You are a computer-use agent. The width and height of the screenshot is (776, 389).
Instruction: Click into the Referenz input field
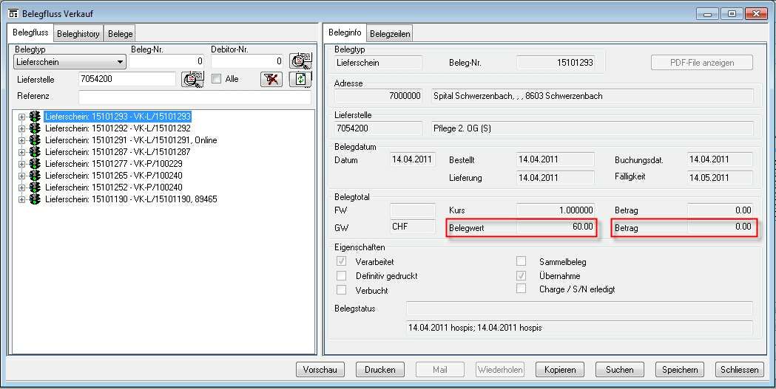(x=194, y=97)
